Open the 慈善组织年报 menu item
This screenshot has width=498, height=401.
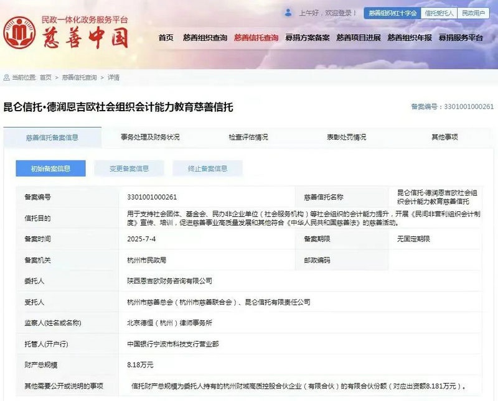point(410,38)
